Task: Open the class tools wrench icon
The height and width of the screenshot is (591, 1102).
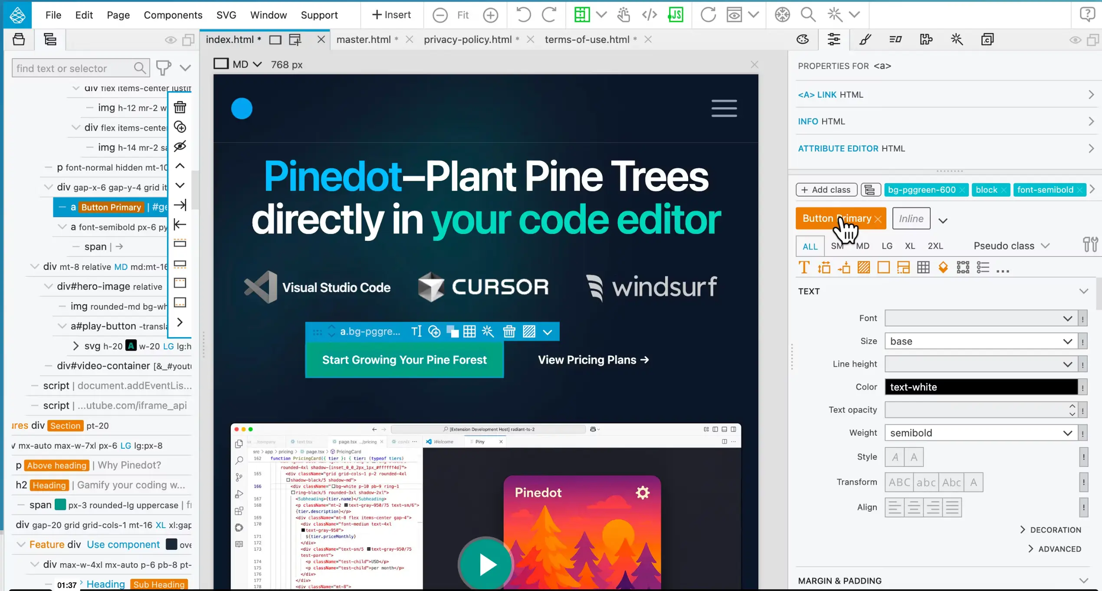Action: click(x=1089, y=245)
